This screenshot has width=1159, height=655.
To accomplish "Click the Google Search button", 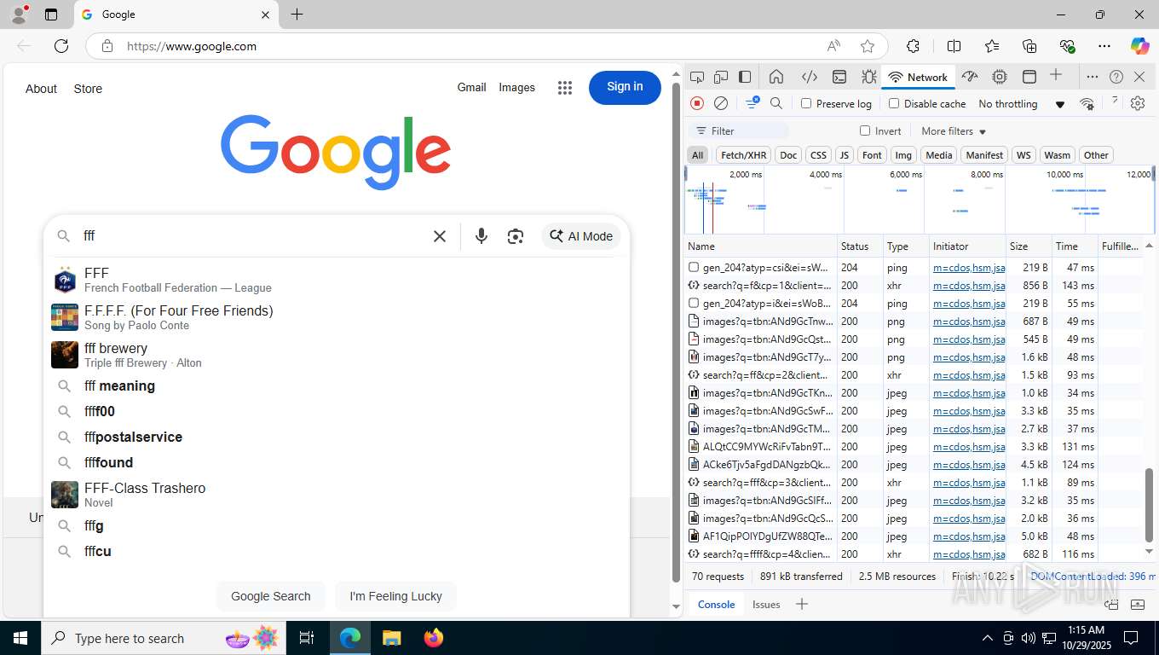I will pos(271,596).
